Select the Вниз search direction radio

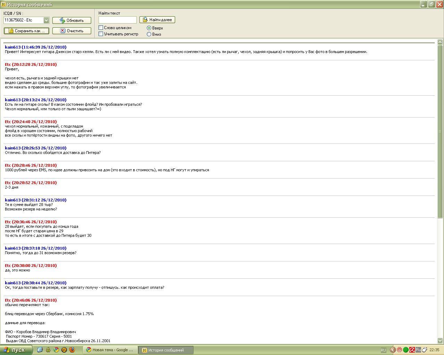(x=149, y=34)
